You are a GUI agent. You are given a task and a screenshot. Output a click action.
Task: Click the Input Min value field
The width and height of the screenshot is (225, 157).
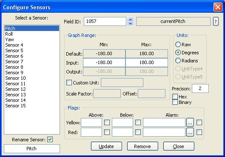[x=104, y=62]
